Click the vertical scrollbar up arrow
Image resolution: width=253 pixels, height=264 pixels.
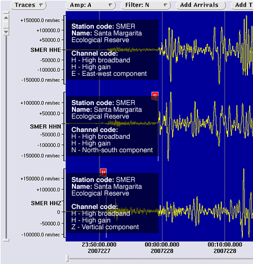coord(6,18)
